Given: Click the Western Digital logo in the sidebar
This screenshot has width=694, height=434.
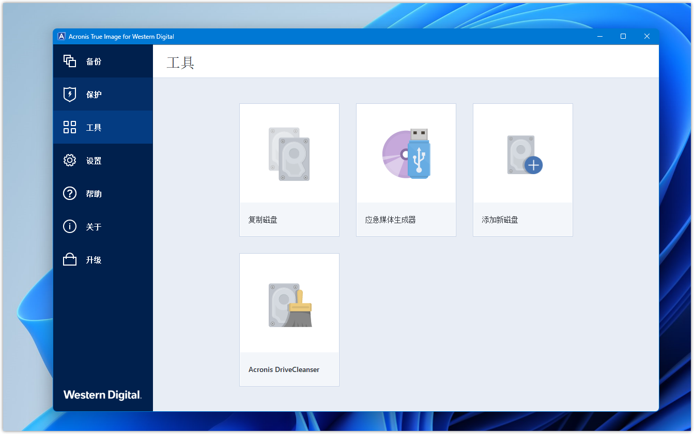Looking at the screenshot, I should [102, 395].
